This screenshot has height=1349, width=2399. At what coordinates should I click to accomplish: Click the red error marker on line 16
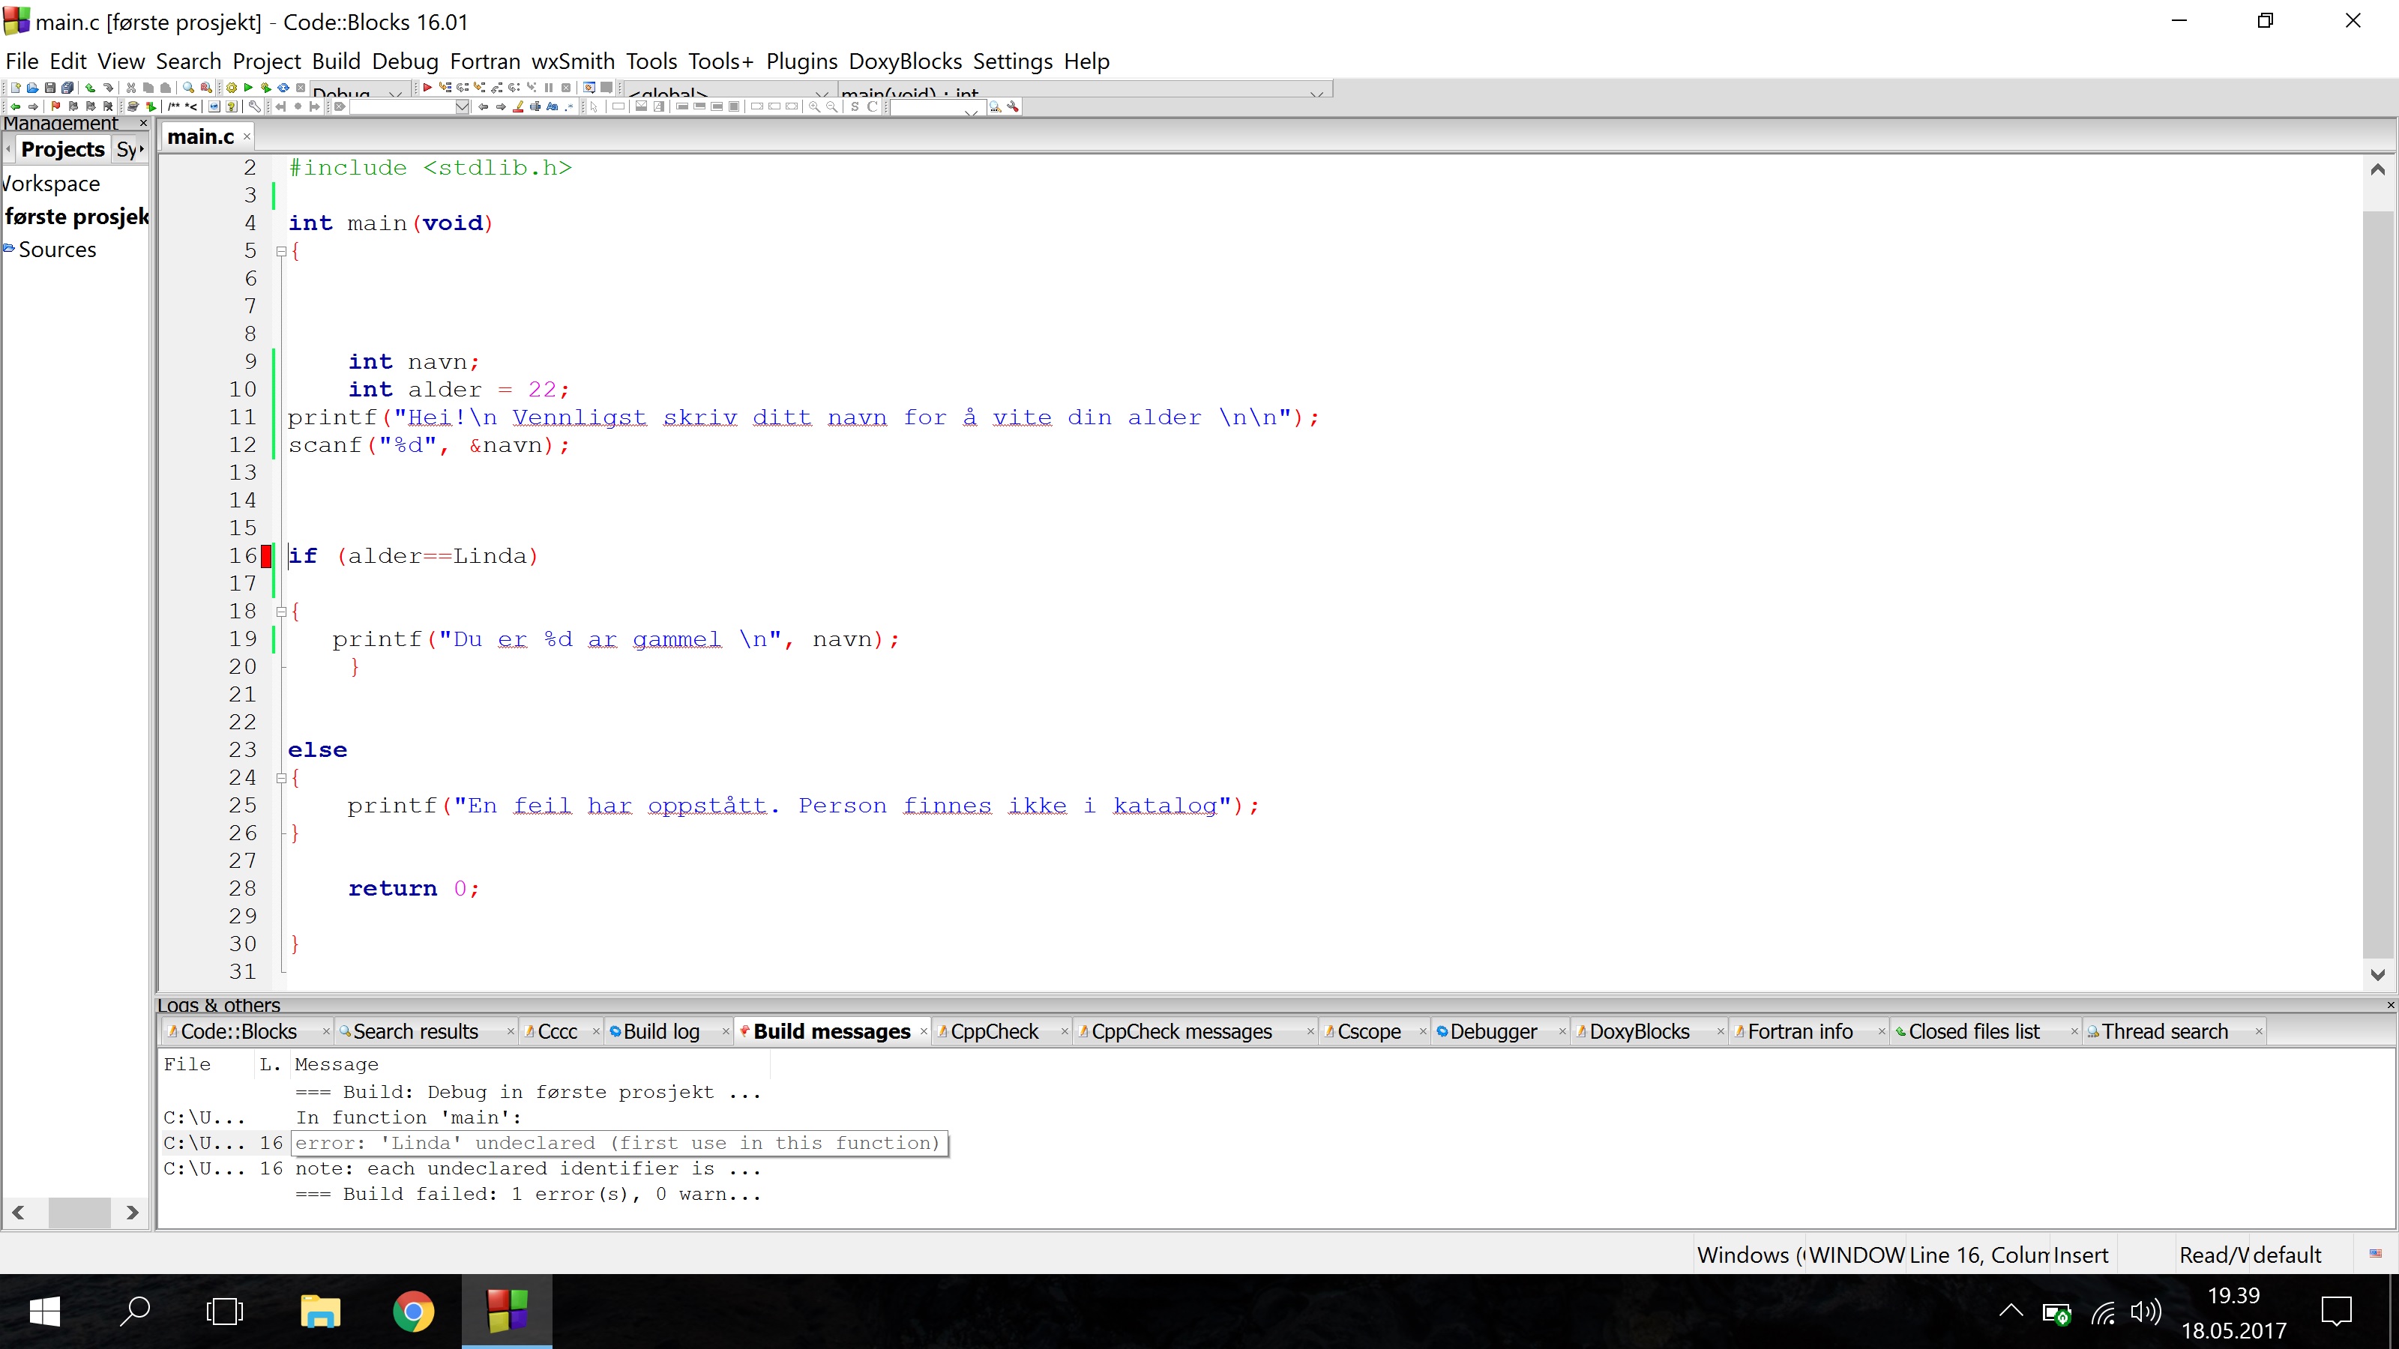pos(266,557)
